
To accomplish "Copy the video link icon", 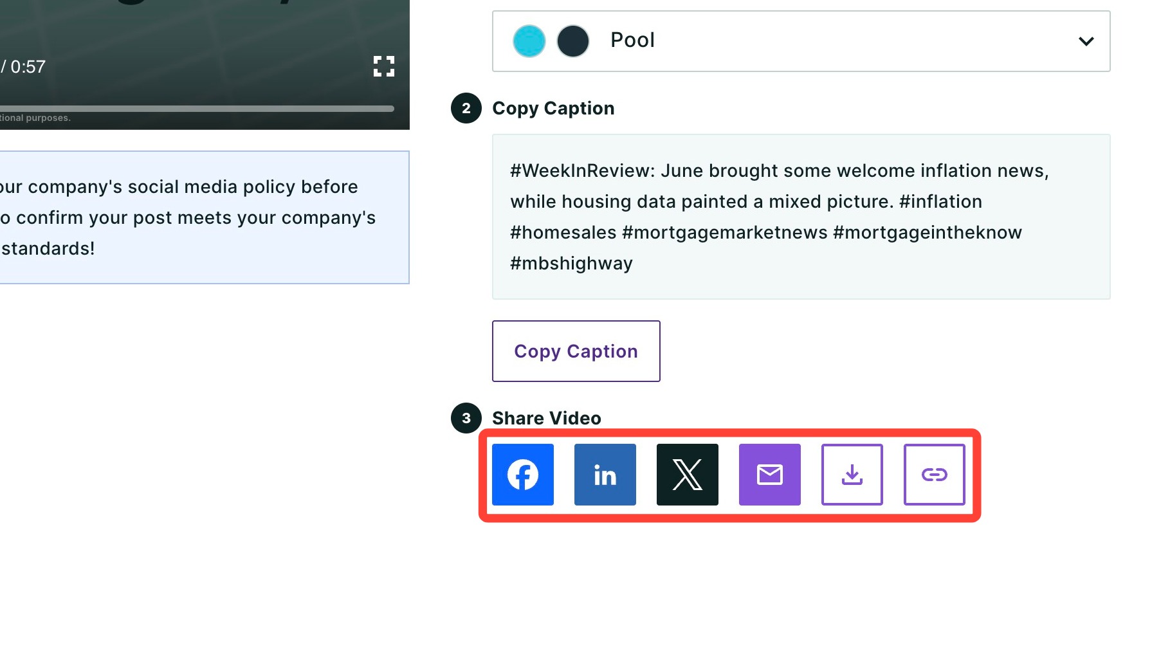I will point(934,475).
